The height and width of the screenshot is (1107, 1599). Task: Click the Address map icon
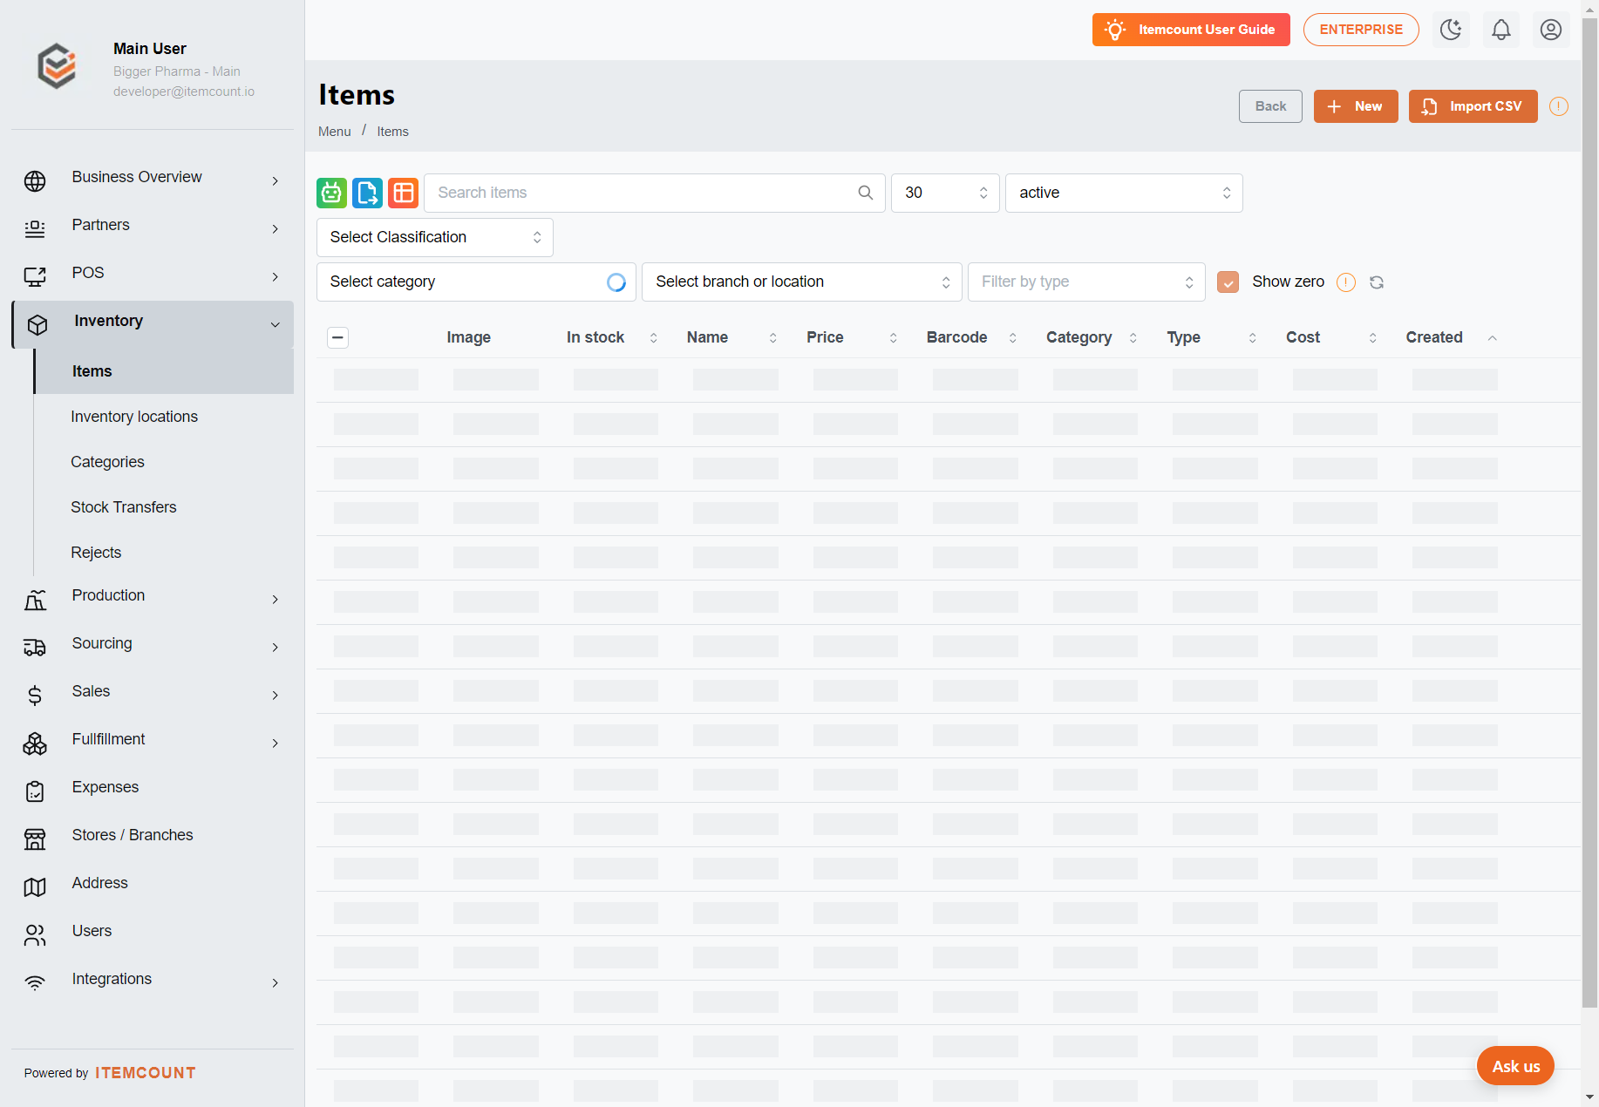click(35, 887)
